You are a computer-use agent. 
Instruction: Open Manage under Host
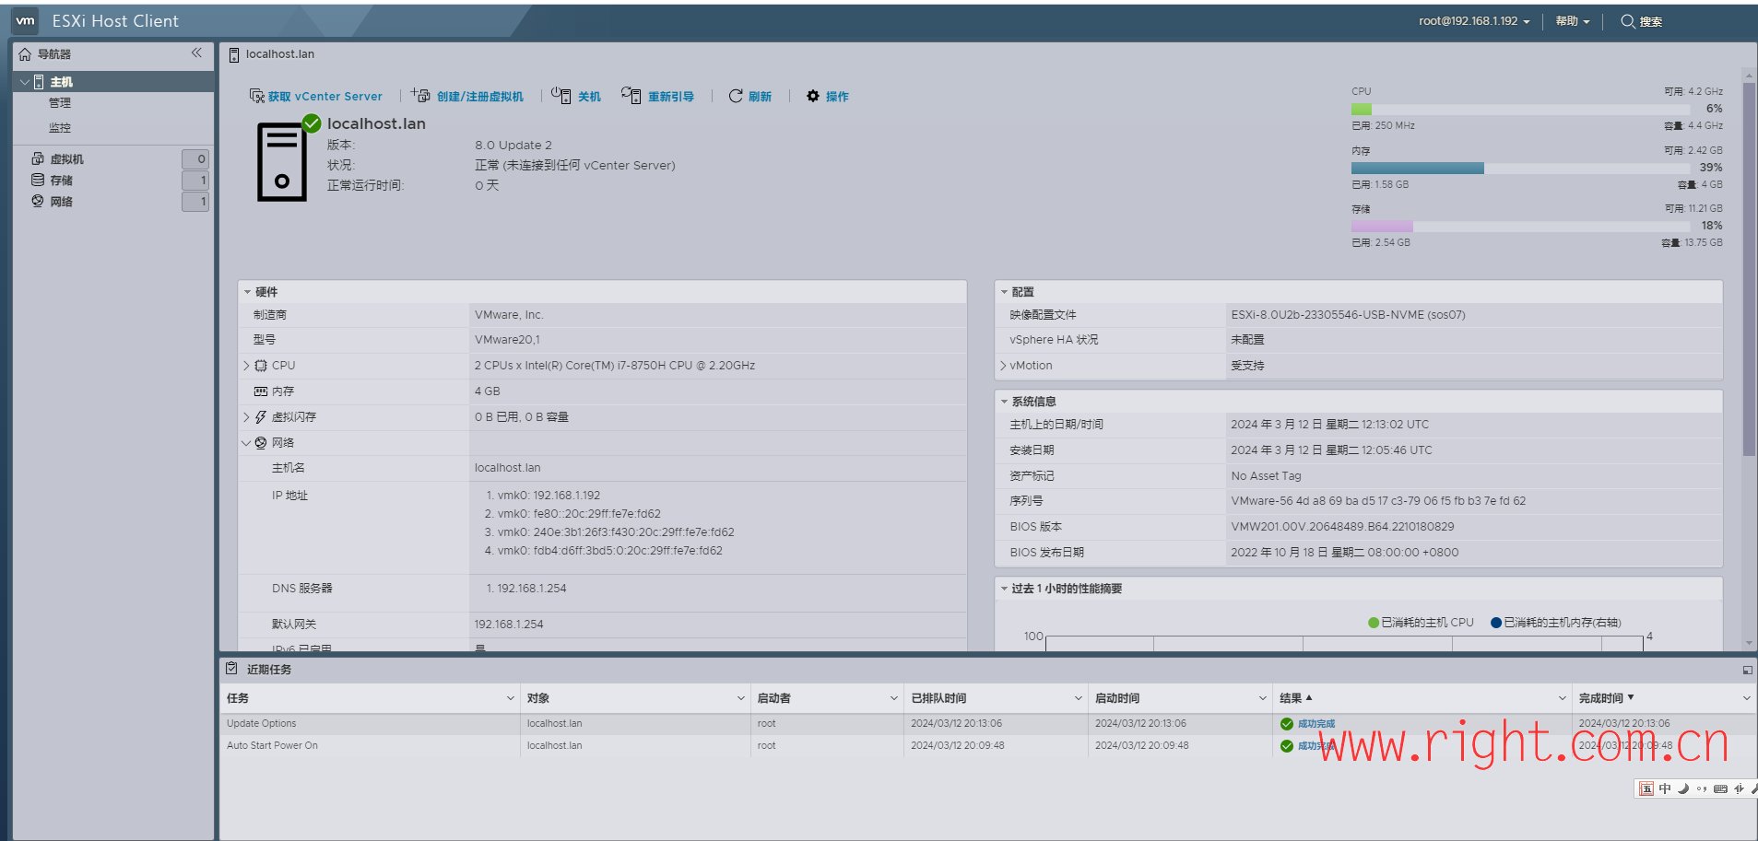click(60, 103)
